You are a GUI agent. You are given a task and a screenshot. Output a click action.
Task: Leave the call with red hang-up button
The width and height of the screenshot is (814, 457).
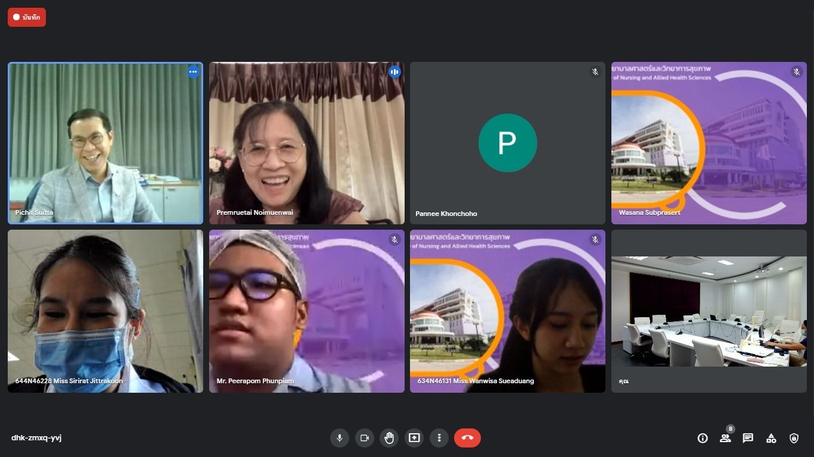[x=467, y=438]
